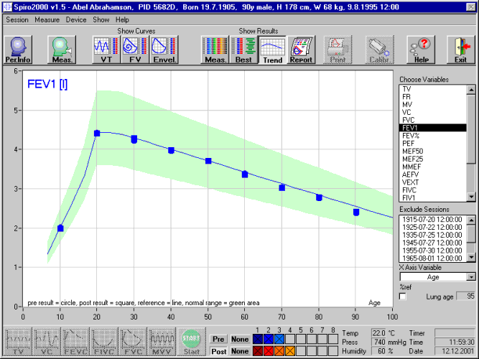
Task: Select the 1935-07-25 session to exclude
Action: click(x=432, y=235)
